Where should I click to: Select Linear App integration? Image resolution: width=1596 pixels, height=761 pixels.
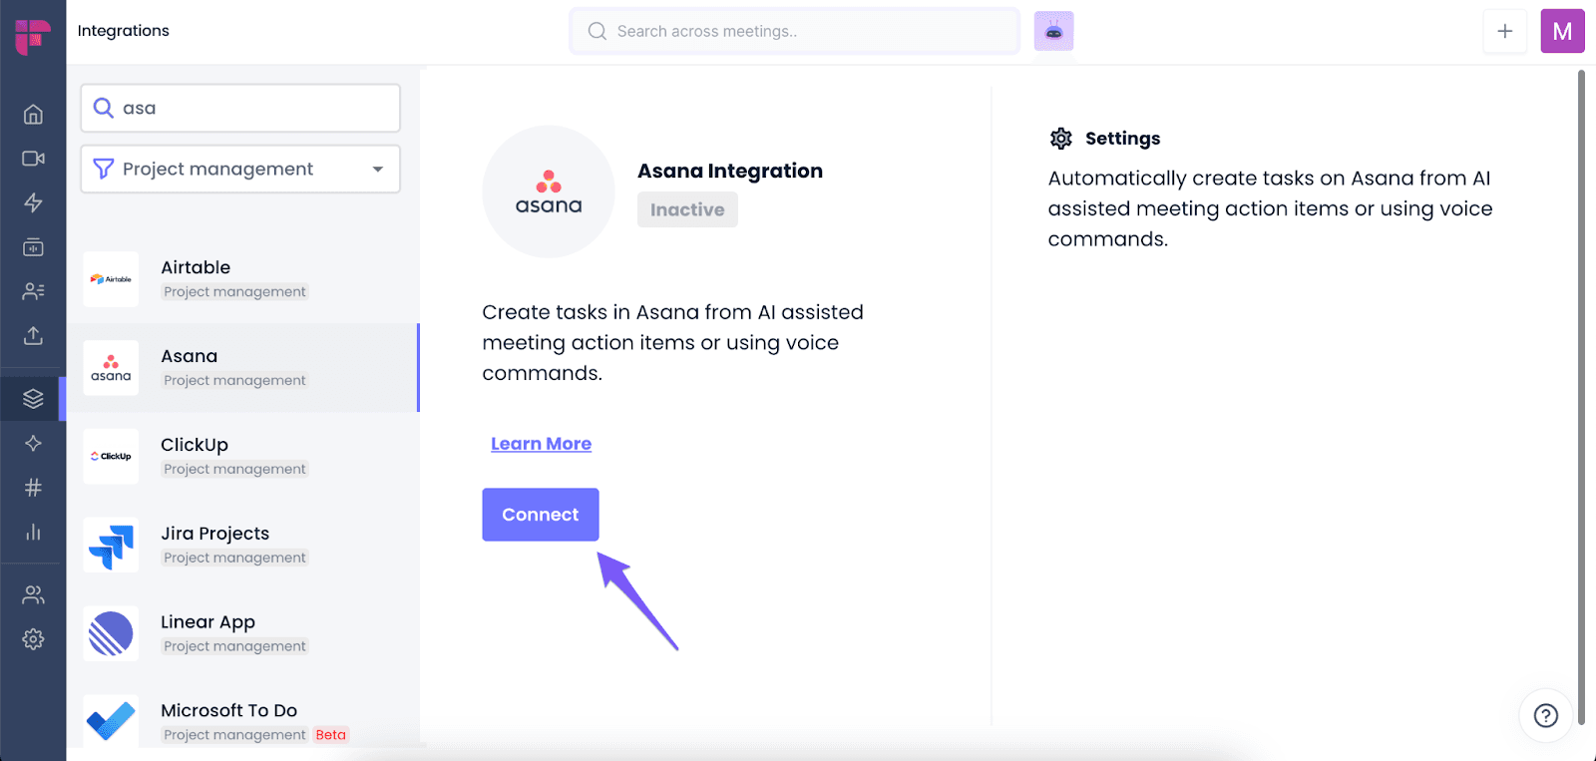(x=242, y=633)
